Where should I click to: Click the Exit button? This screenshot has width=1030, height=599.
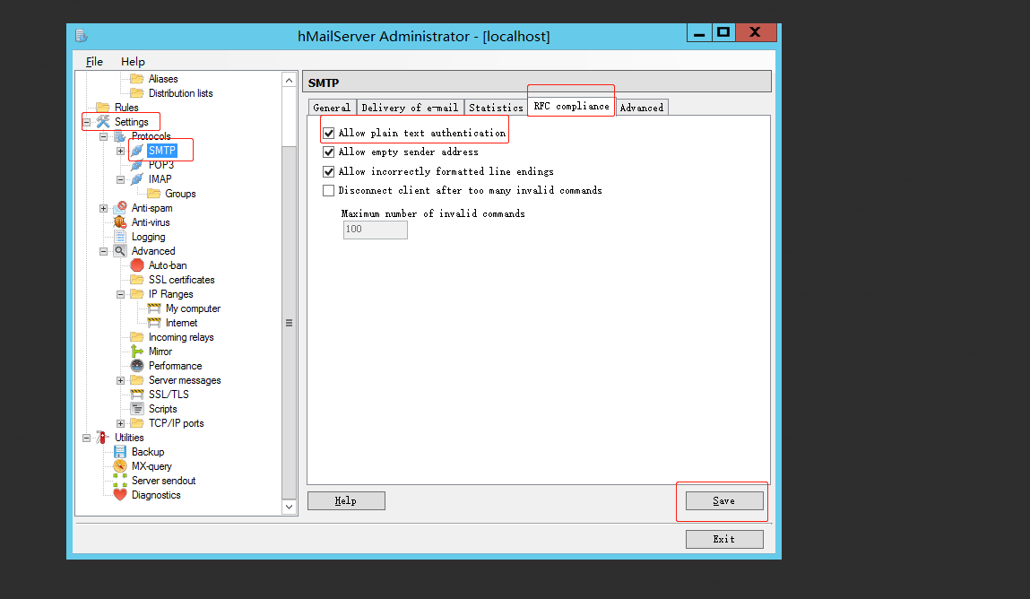(x=724, y=539)
